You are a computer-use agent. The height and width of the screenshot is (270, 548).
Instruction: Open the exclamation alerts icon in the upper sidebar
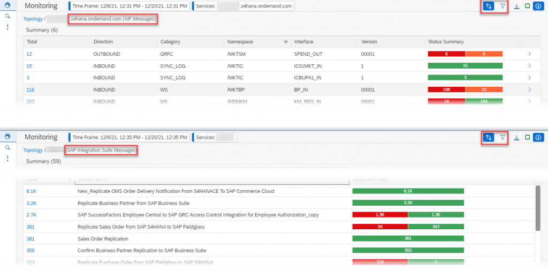pos(7,27)
